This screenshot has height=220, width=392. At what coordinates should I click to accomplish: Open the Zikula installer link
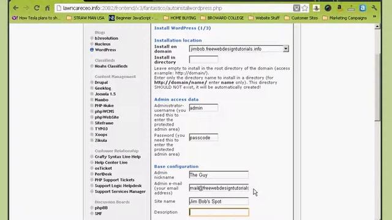tap(100, 140)
